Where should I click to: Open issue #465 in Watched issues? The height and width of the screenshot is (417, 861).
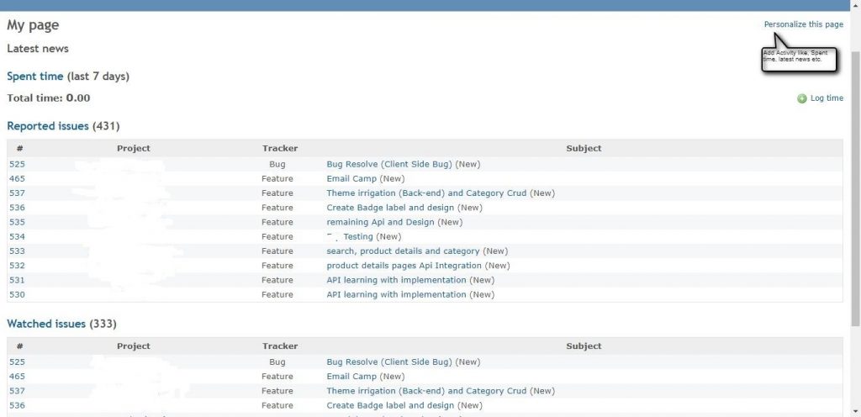pos(17,377)
